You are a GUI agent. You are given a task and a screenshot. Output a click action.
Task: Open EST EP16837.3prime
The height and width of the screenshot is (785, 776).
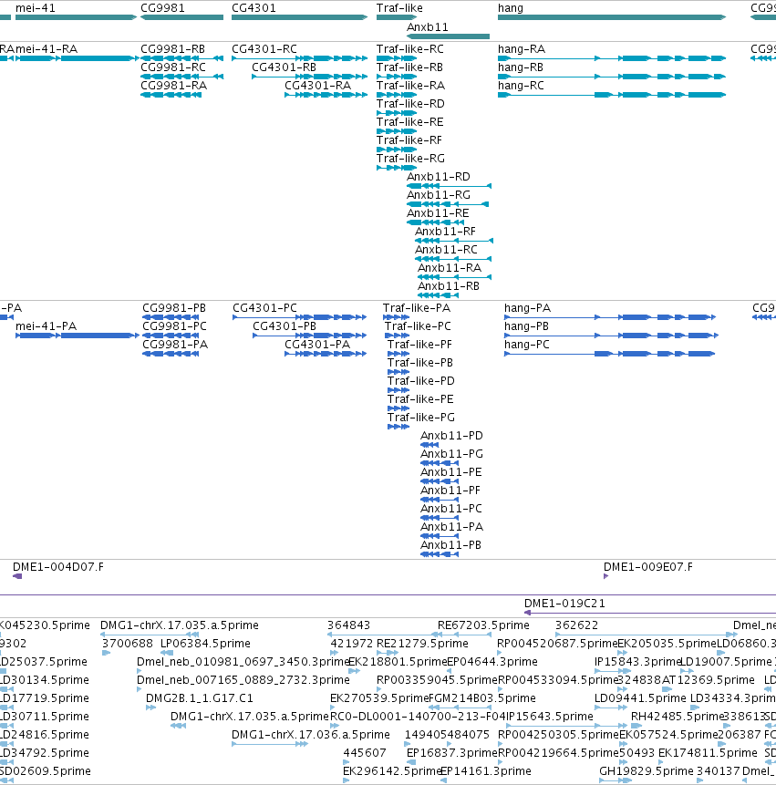[x=452, y=752]
